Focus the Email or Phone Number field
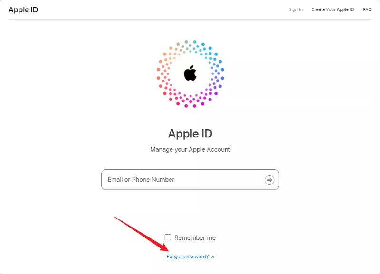The width and height of the screenshot is (380, 274). tap(180, 180)
